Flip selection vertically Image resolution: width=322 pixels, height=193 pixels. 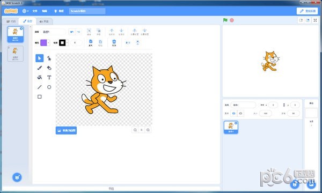(x=137, y=43)
